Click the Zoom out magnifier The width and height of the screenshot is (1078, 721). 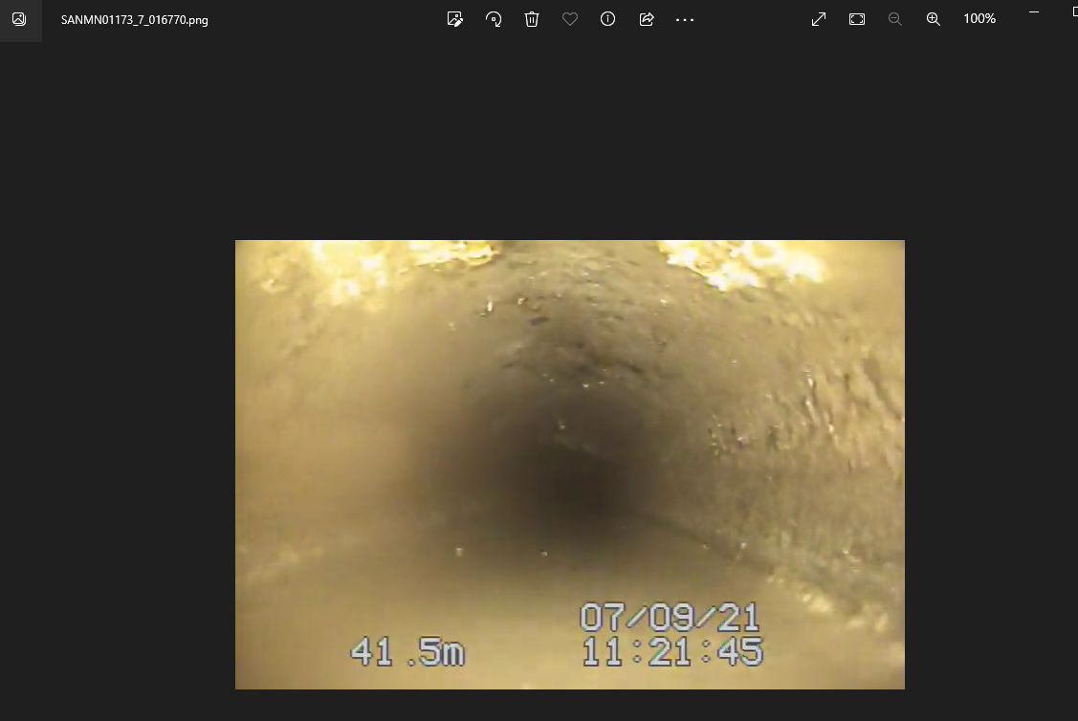894,19
